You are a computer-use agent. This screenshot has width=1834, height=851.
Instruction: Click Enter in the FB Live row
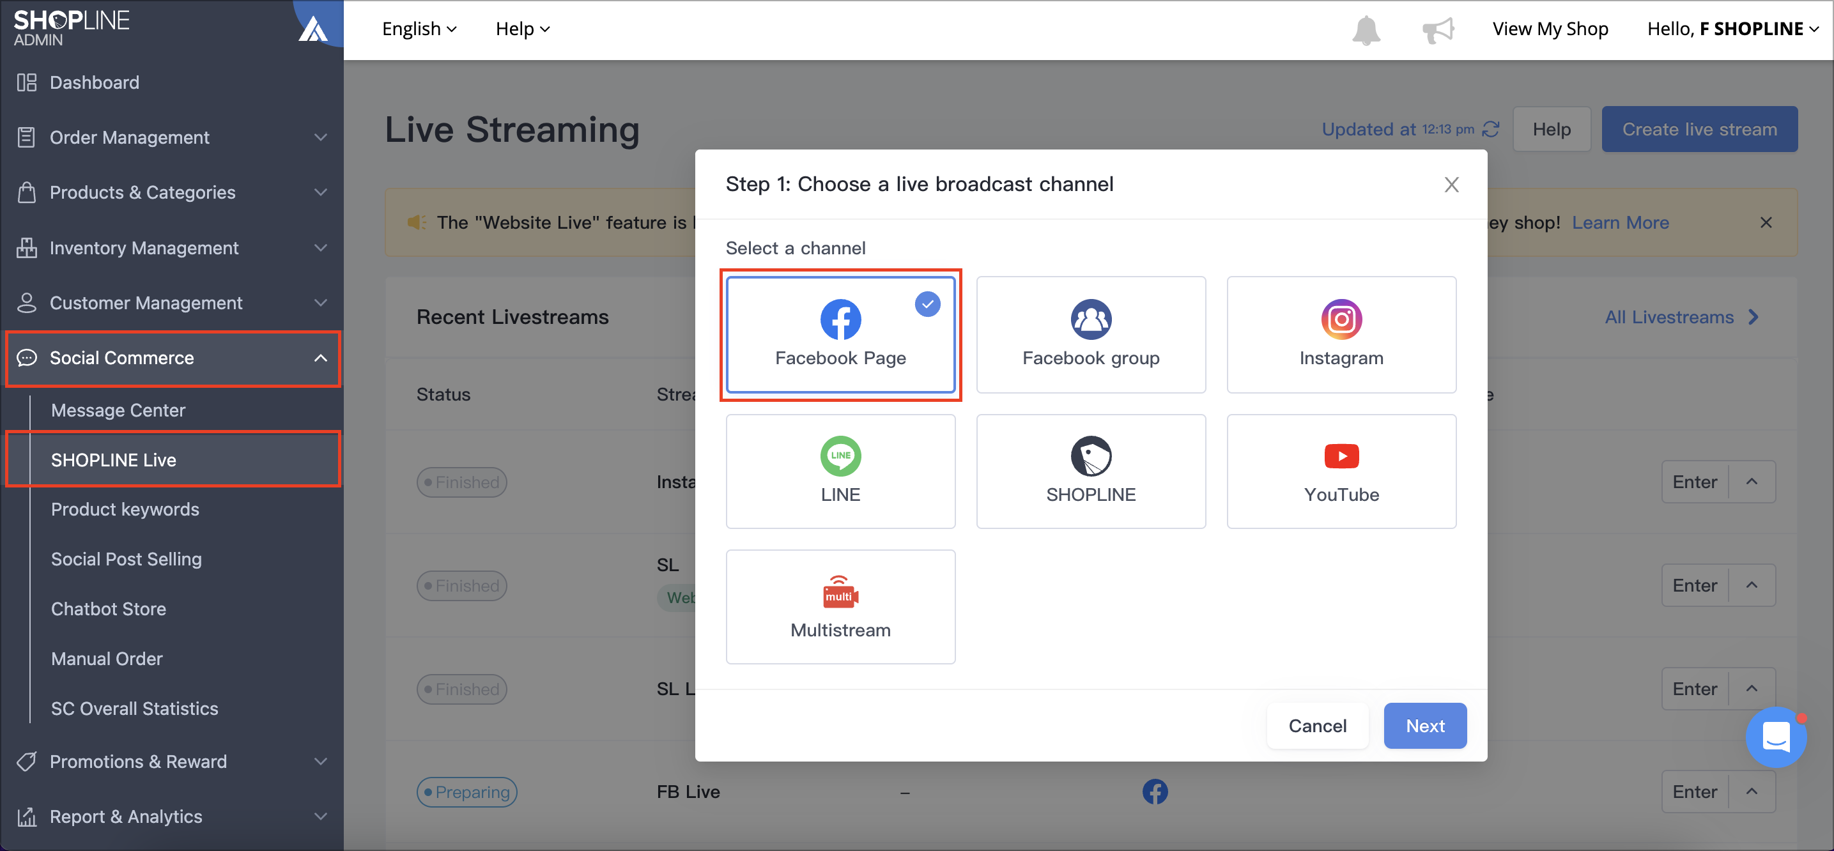click(x=1695, y=791)
